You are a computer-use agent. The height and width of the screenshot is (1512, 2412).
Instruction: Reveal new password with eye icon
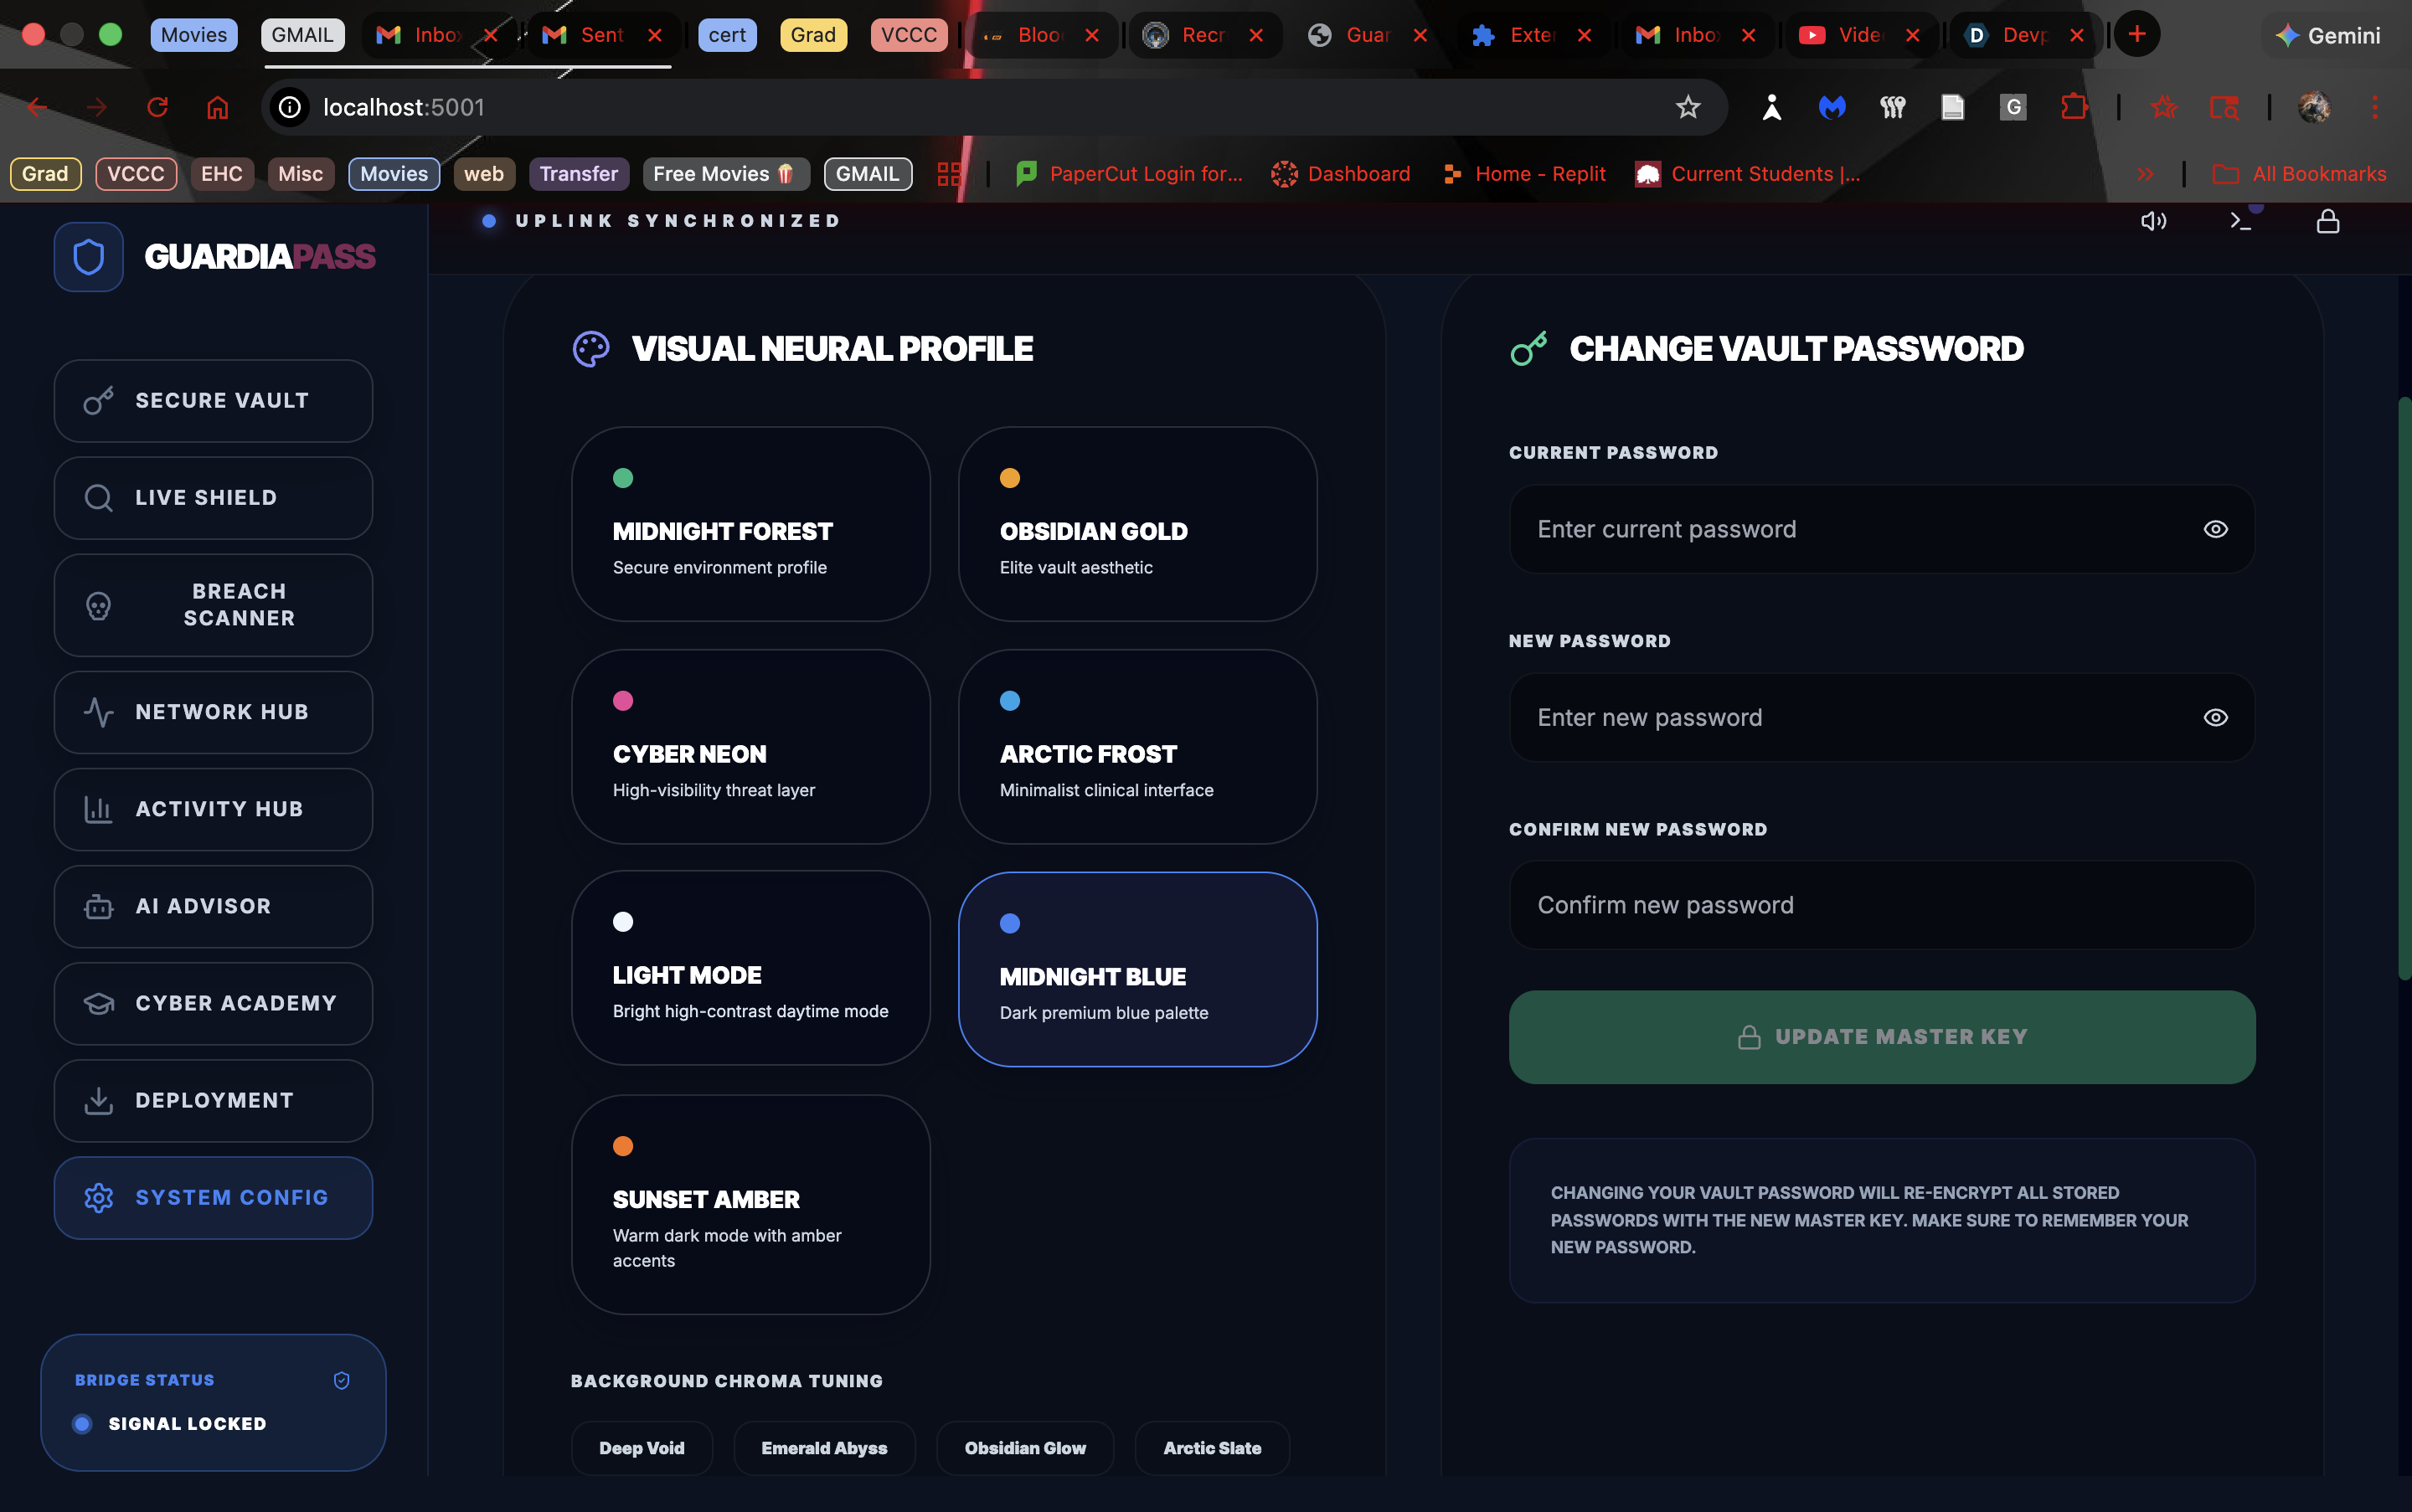pyautogui.click(x=2215, y=717)
